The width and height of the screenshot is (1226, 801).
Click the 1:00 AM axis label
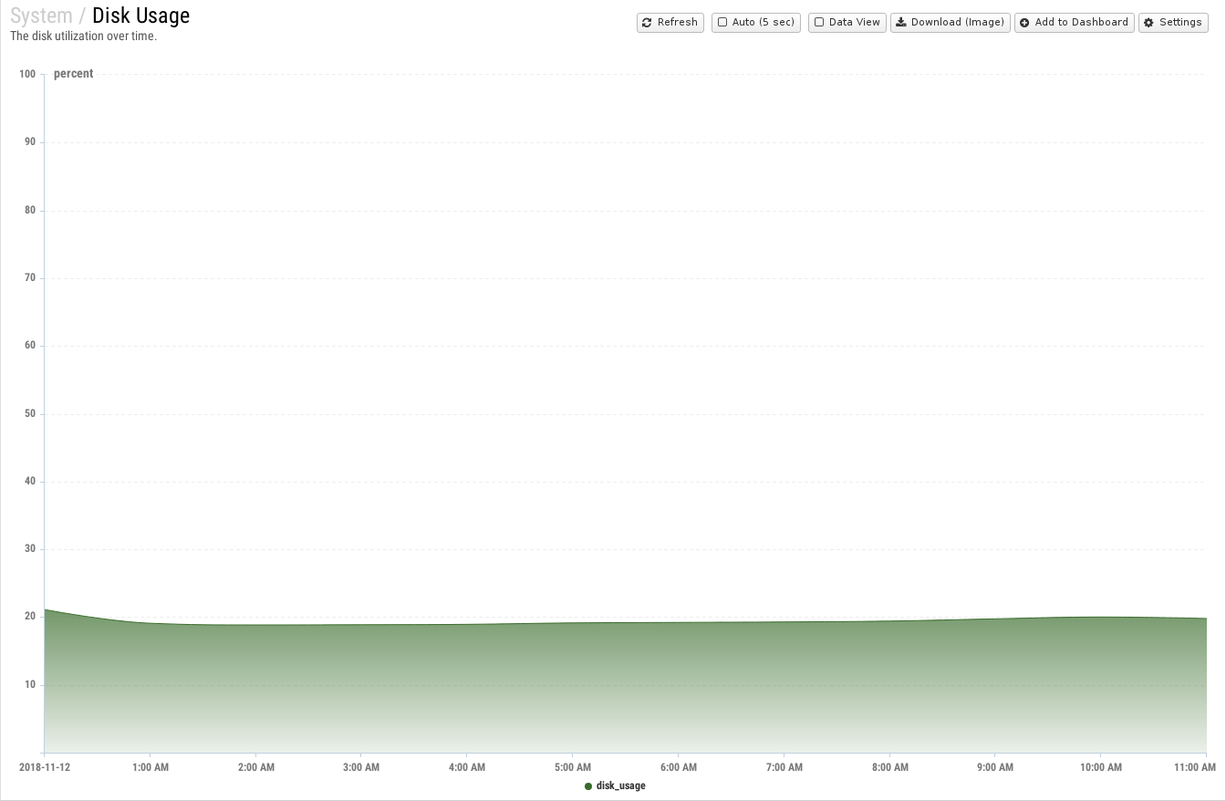pos(151,767)
